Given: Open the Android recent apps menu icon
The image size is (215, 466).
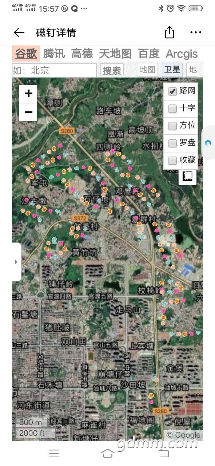Looking at the screenshot, I should click(x=54, y=453).
